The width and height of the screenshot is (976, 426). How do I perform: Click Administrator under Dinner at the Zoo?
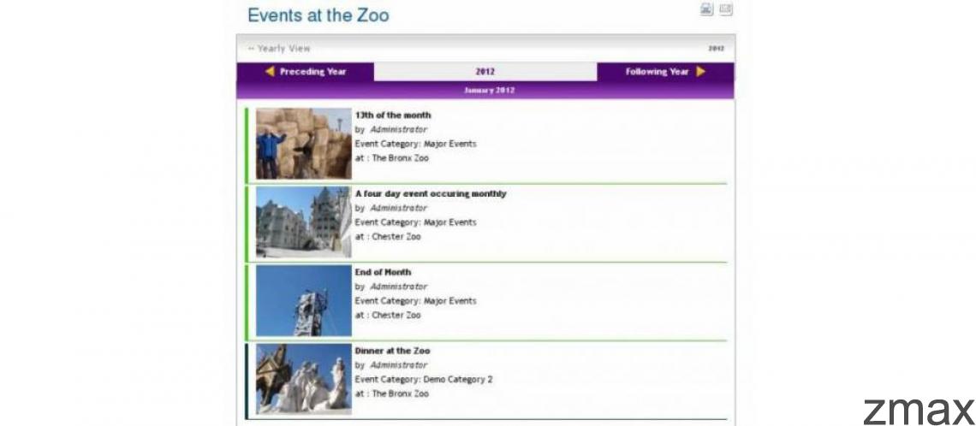(x=398, y=365)
